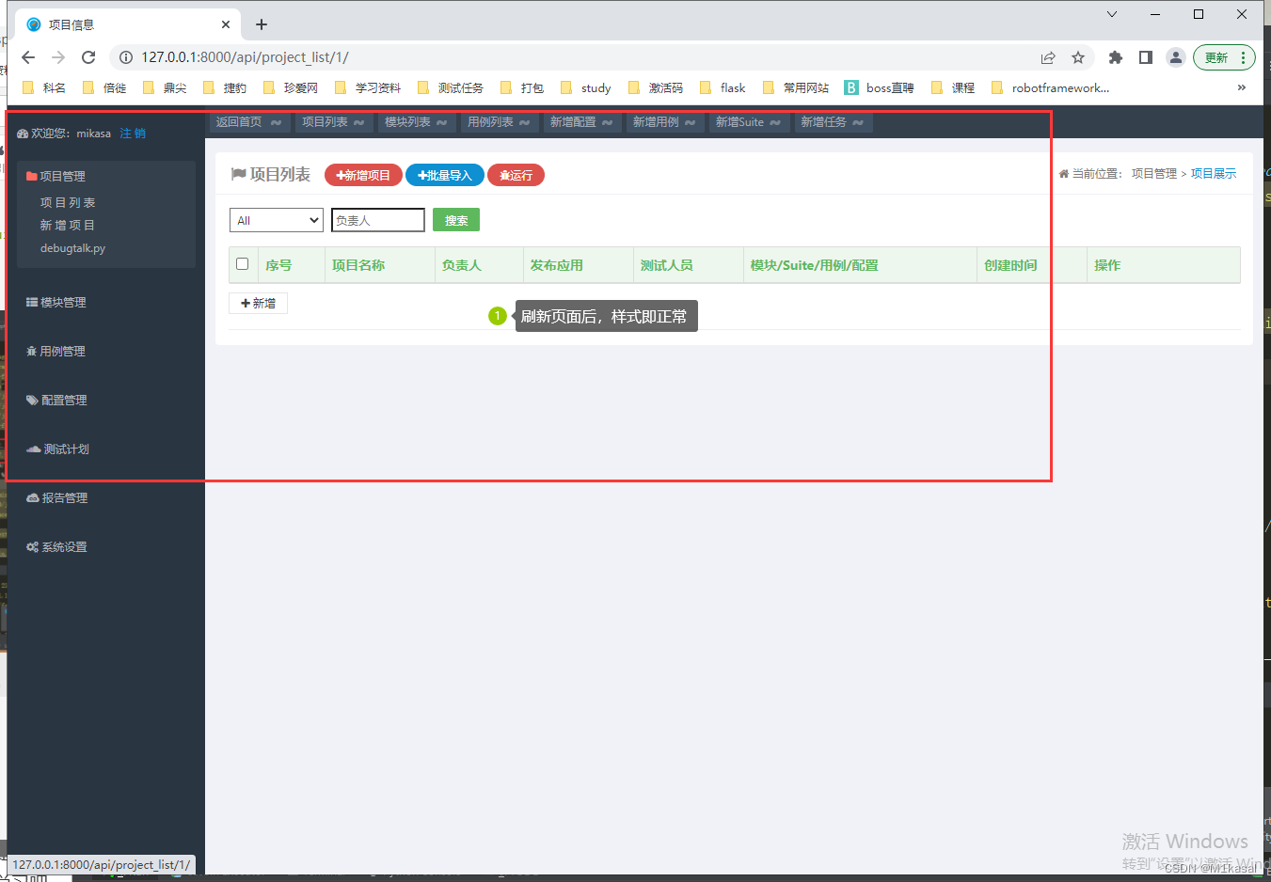The image size is (1271, 882).
Task: Expand the 用例管理 sidebar menu
Action: point(56,351)
